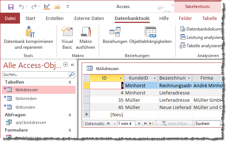
Task: Collapse the Abfragen group
Action: (70, 115)
